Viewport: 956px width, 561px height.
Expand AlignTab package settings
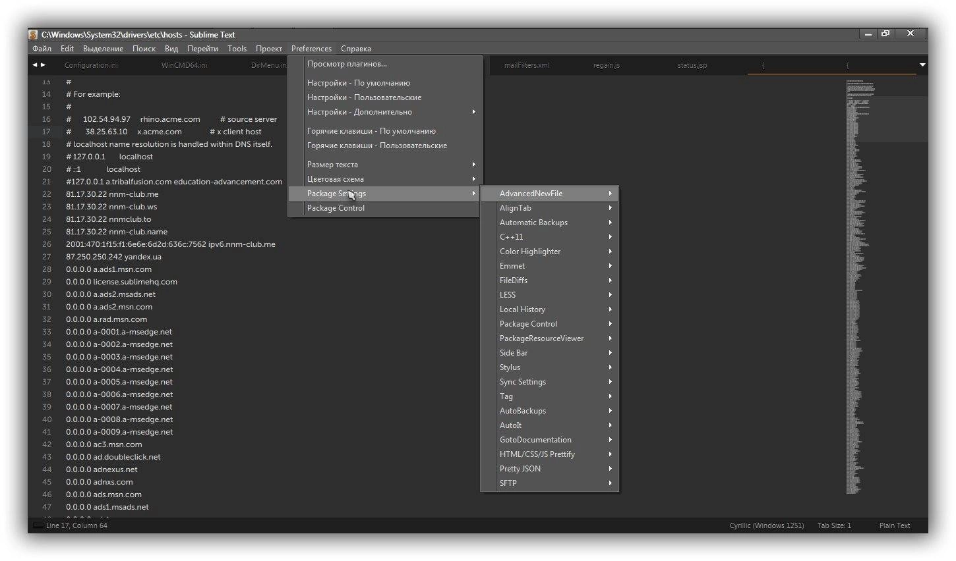[x=549, y=208]
